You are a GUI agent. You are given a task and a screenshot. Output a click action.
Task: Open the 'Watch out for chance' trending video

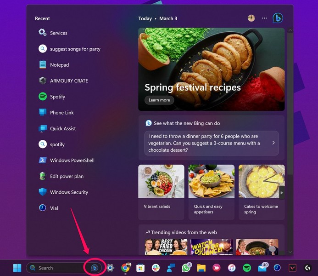click(212, 247)
